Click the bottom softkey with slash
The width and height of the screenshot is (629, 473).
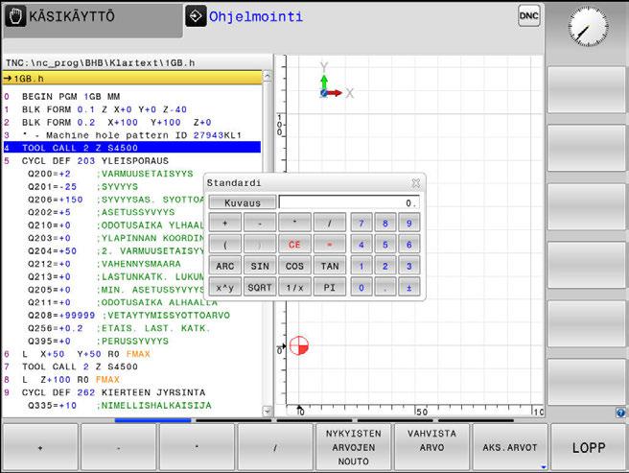pyautogui.click(x=275, y=447)
